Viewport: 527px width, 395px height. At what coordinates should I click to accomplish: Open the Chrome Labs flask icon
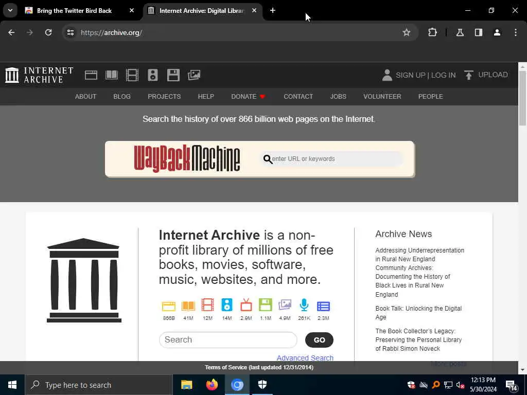(x=460, y=32)
